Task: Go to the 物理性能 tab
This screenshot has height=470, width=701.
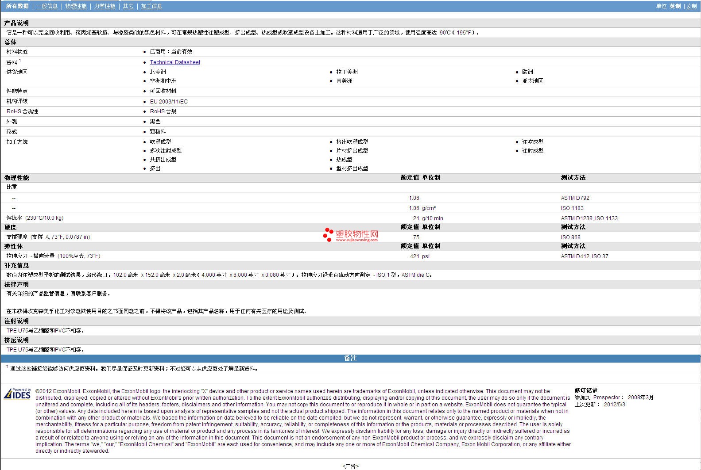Action: pos(76,6)
